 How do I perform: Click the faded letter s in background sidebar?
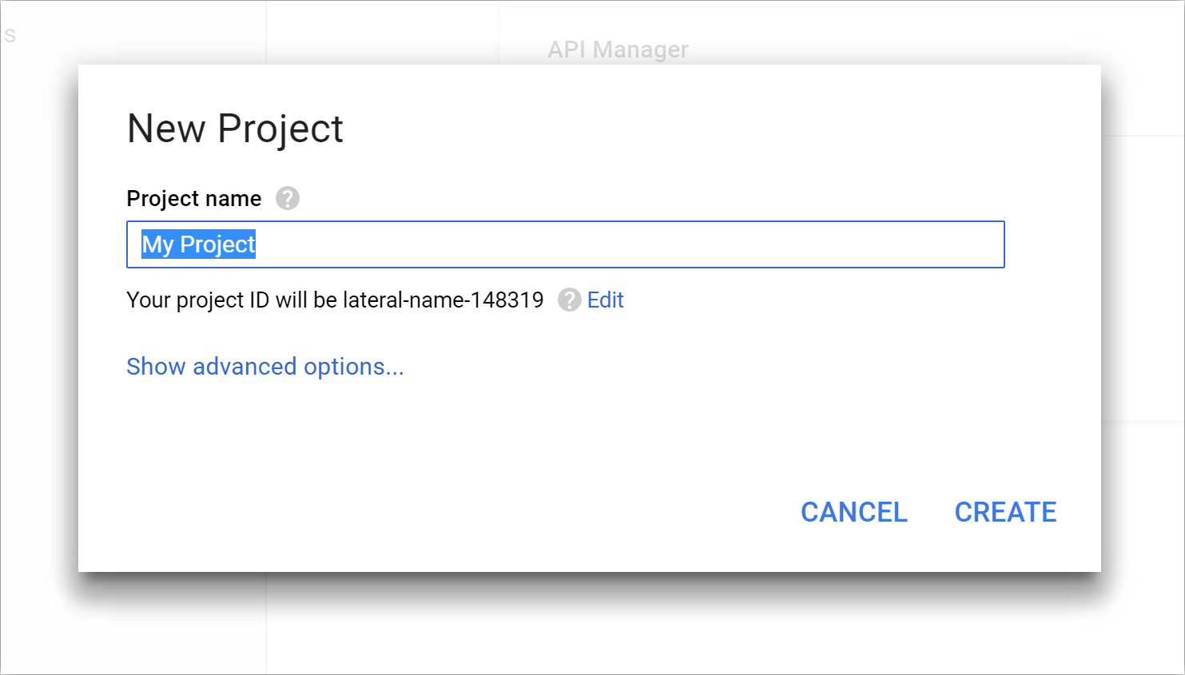click(10, 35)
